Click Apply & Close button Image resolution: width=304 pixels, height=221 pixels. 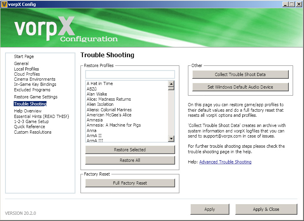(266, 209)
